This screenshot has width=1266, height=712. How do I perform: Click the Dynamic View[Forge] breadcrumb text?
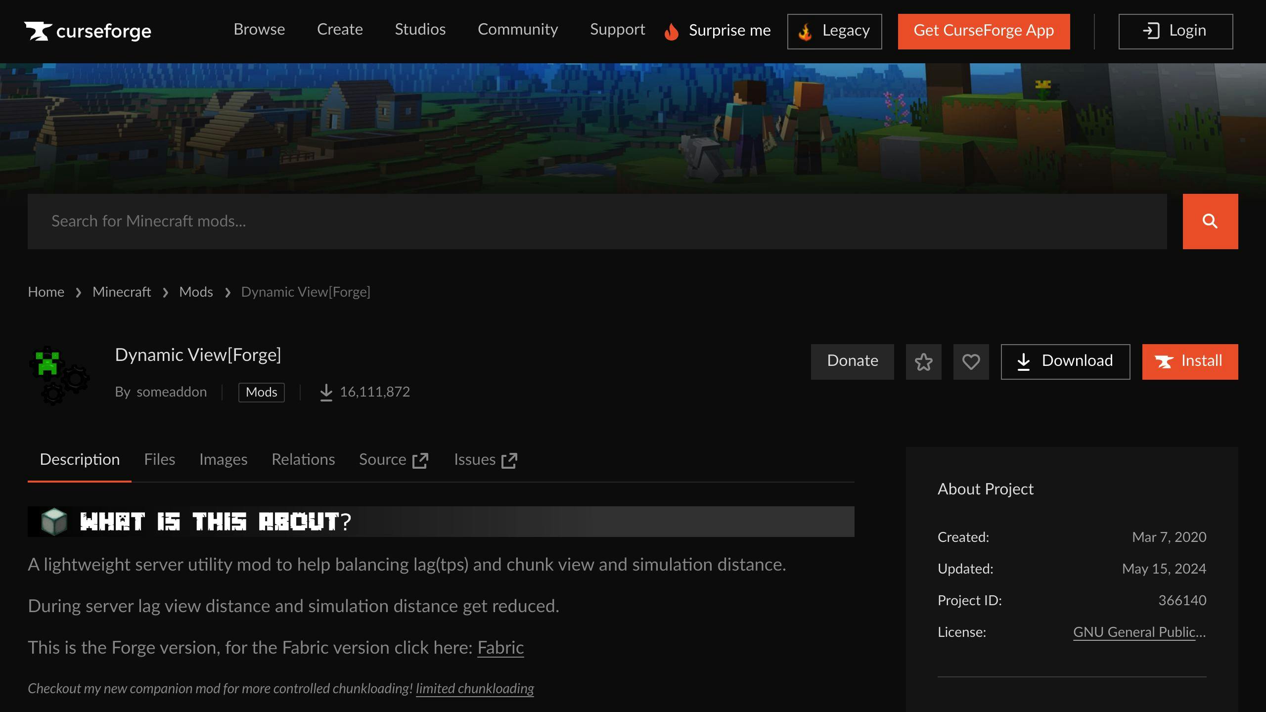306,292
